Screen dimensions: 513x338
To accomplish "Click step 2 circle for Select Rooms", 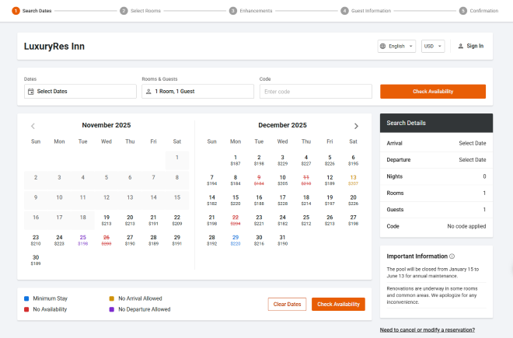I will [124, 11].
